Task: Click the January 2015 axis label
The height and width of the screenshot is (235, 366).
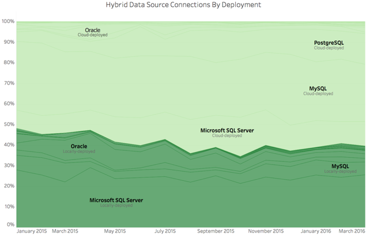Action: [x=32, y=231]
